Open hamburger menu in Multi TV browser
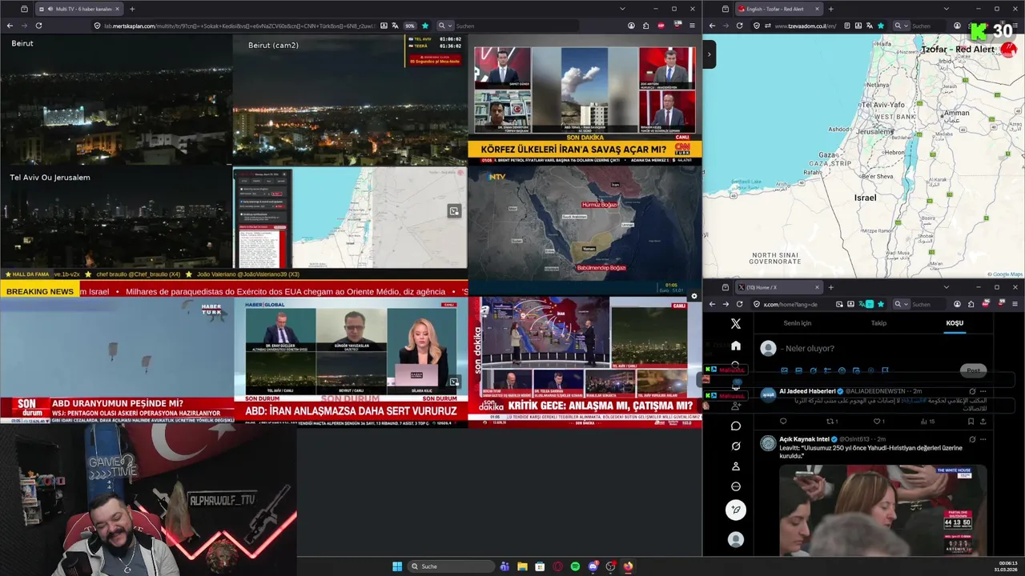Viewport: 1025px width, 576px height. (x=692, y=26)
